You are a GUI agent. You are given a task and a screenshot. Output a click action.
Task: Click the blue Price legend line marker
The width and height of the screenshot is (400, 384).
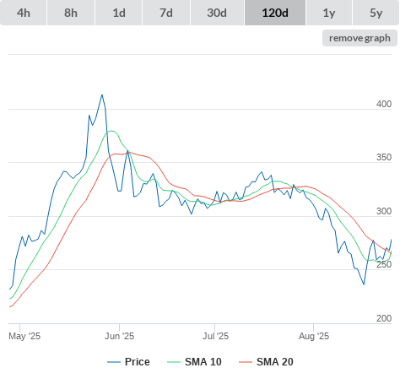coord(114,362)
